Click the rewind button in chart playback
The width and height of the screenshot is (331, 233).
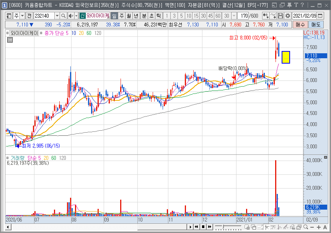pyautogui.click(x=196, y=227)
